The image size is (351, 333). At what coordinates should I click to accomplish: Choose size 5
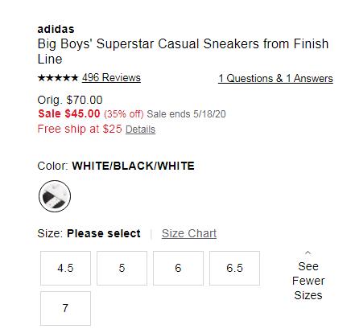click(x=122, y=268)
